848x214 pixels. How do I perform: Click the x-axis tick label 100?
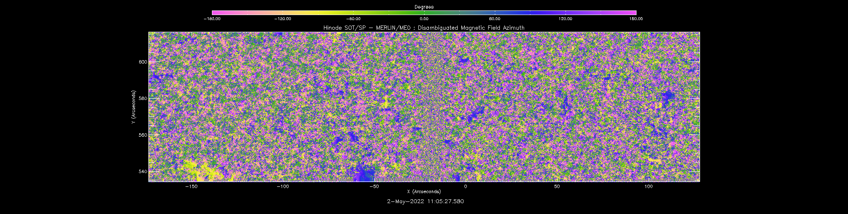pos(648,186)
